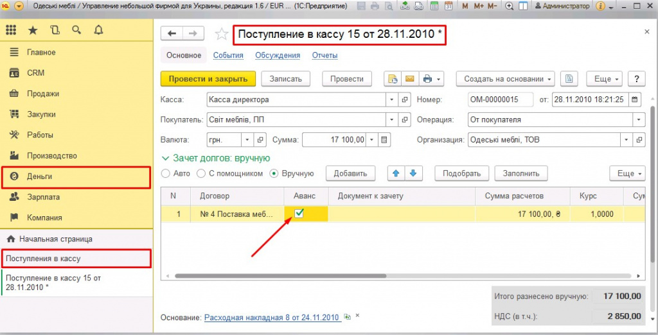Viewport: 658px width, 335px height.
Task: Open Расходная накладная 8 link
Action: coord(271,318)
